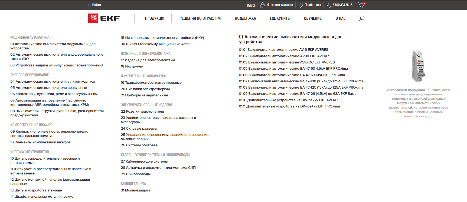
Task: Open 07 Автоматизация и управление category
Action: coord(50,103)
